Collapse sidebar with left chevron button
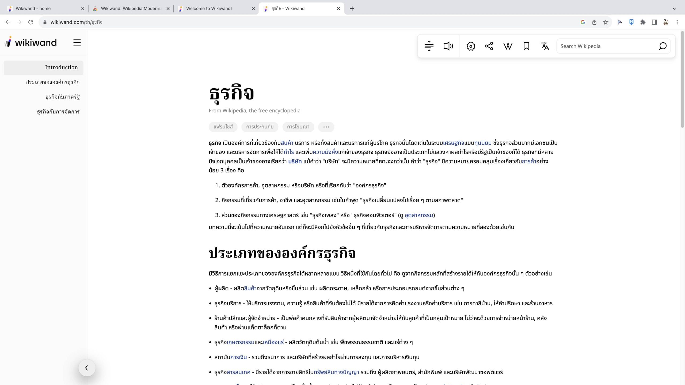The image size is (685, 385). [87, 368]
